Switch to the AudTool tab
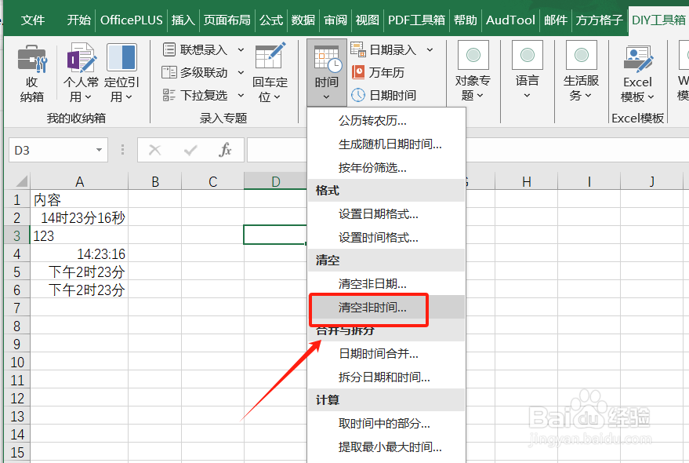 click(510, 20)
